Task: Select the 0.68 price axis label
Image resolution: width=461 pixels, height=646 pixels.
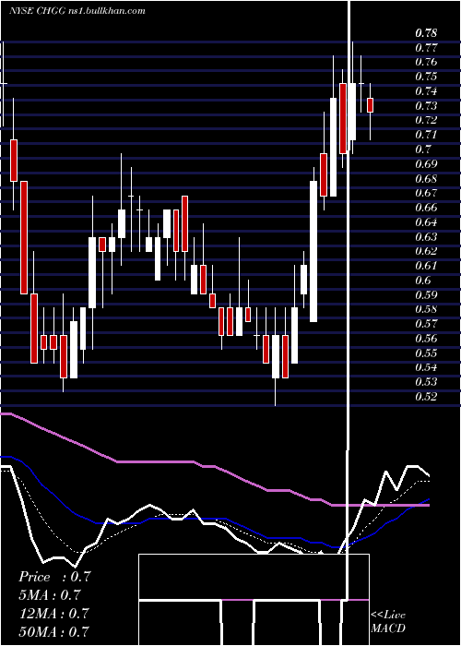Action: pyautogui.click(x=426, y=179)
